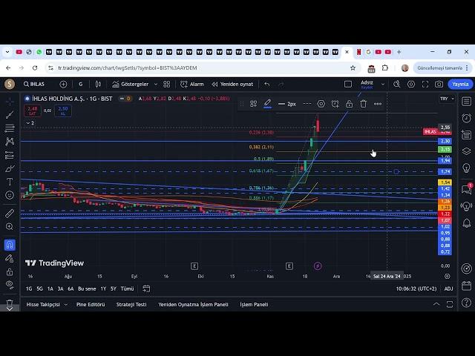This screenshot has width=475, height=356.
Task: Open the candlestick chart type selector
Action: pyautogui.click(x=98, y=84)
